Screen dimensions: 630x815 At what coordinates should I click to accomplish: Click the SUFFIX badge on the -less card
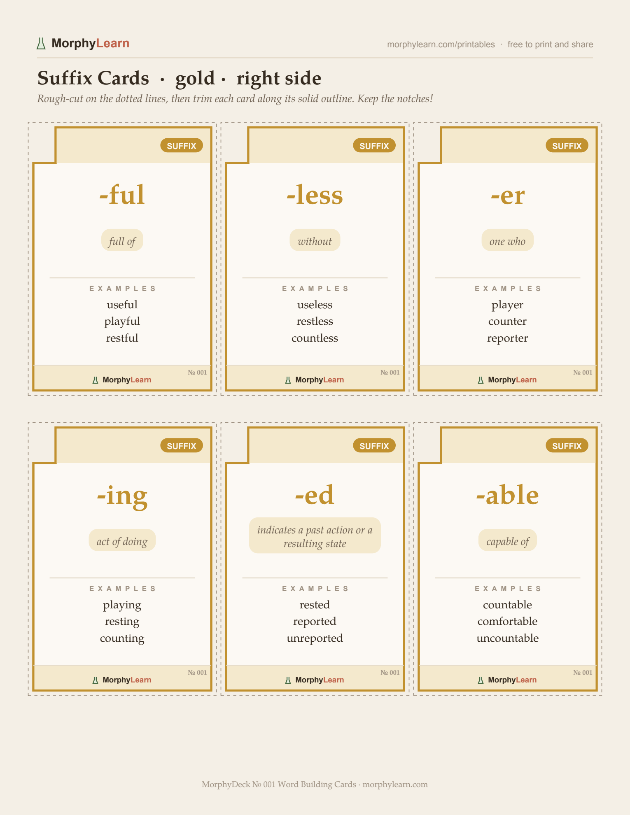374,146
